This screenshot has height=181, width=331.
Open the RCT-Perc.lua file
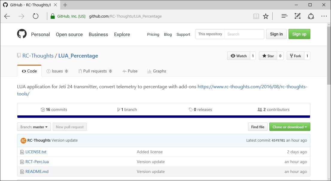coord(37,162)
